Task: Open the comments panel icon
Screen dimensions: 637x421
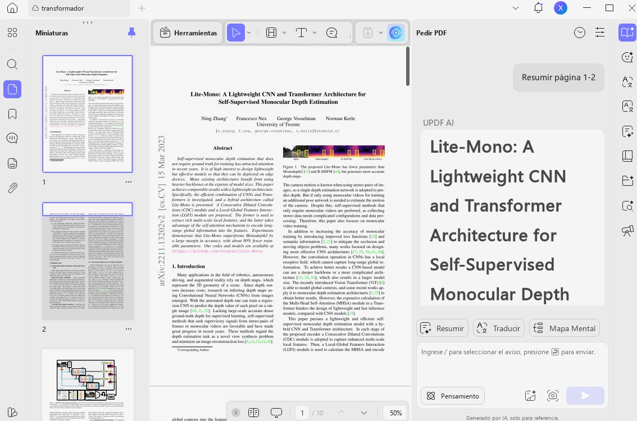Action: point(12,139)
